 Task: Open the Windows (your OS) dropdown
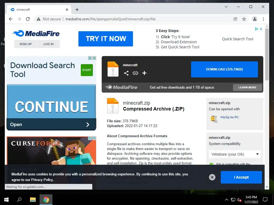[x=235, y=154]
